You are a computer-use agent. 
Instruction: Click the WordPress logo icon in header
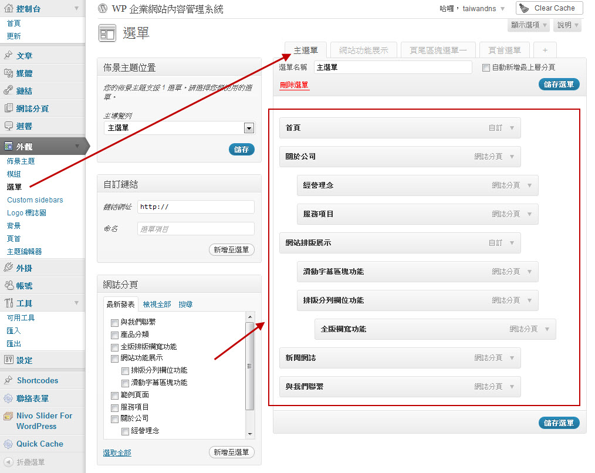click(103, 8)
